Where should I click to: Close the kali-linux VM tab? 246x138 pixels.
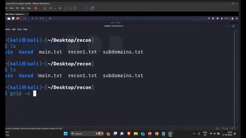coord(27,14)
